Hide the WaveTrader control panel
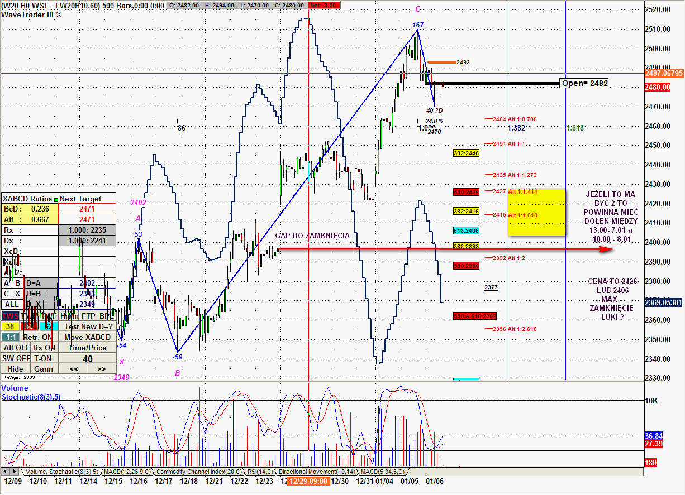Screen dimensions: 685x495 coord(15,369)
